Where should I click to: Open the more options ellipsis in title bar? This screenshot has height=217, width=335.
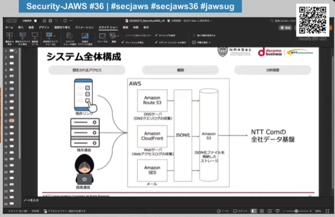71,21
